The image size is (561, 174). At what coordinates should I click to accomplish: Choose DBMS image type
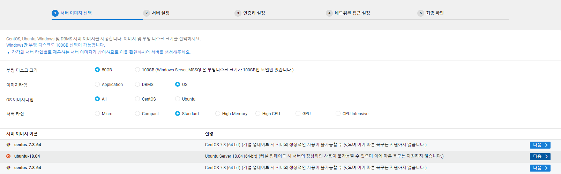[x=137, y=84]
